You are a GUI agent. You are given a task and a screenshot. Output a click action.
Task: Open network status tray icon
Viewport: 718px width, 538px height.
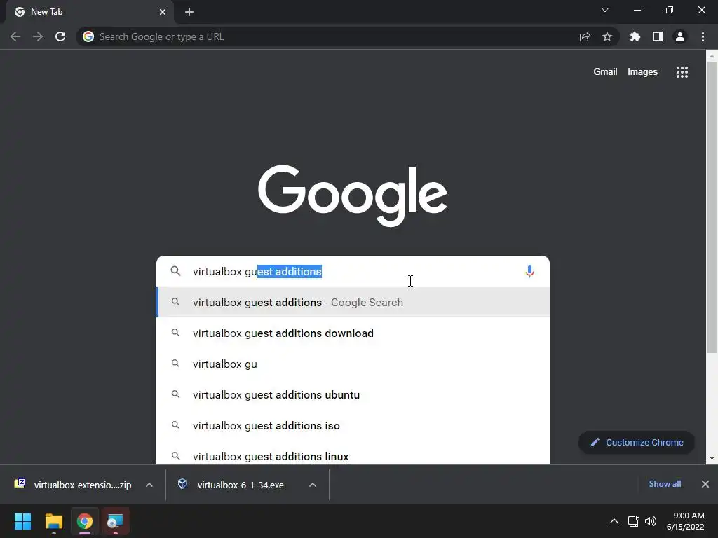pos(633,521)
